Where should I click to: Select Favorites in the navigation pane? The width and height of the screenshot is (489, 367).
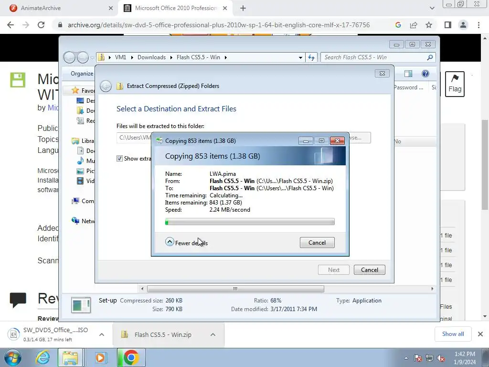click(x=84, y=90)
